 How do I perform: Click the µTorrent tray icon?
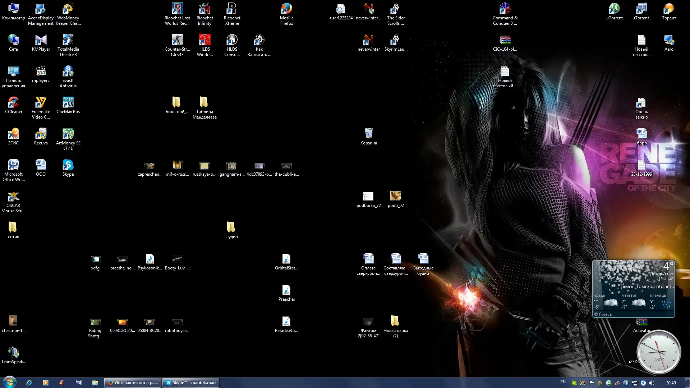coord(608,383)
